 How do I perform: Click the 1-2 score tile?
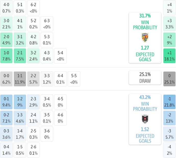pyautogui.click(x=20, y=102)
